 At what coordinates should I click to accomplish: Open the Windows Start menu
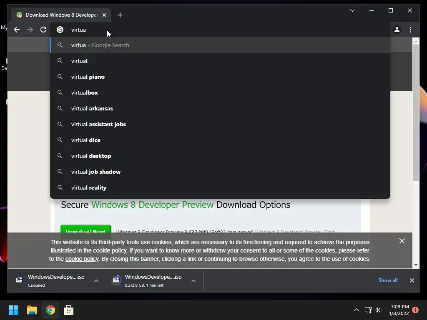point(13,310)
